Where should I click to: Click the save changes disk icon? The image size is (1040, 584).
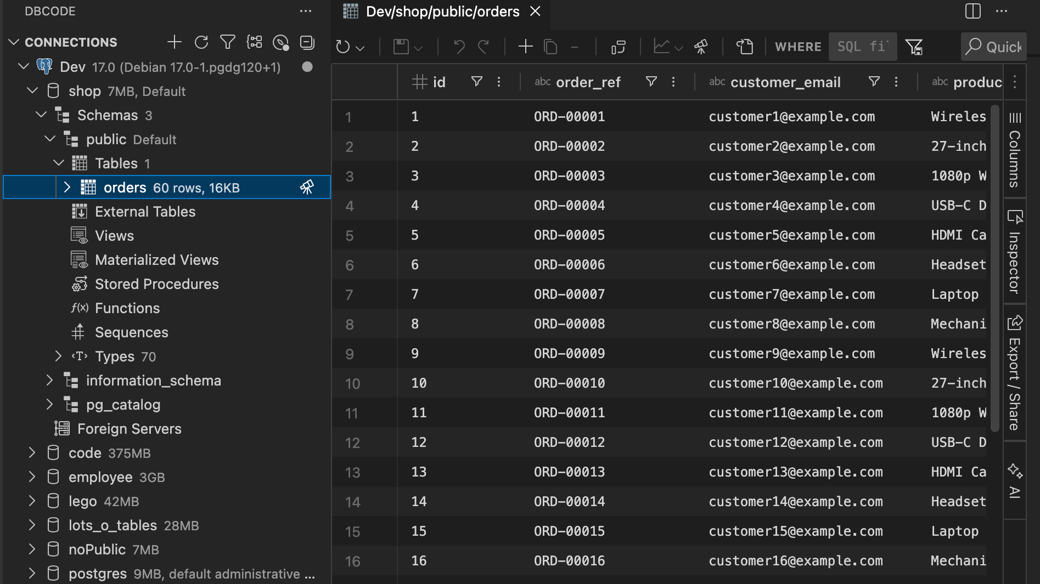pyautogui.click(x=401, y=47)
